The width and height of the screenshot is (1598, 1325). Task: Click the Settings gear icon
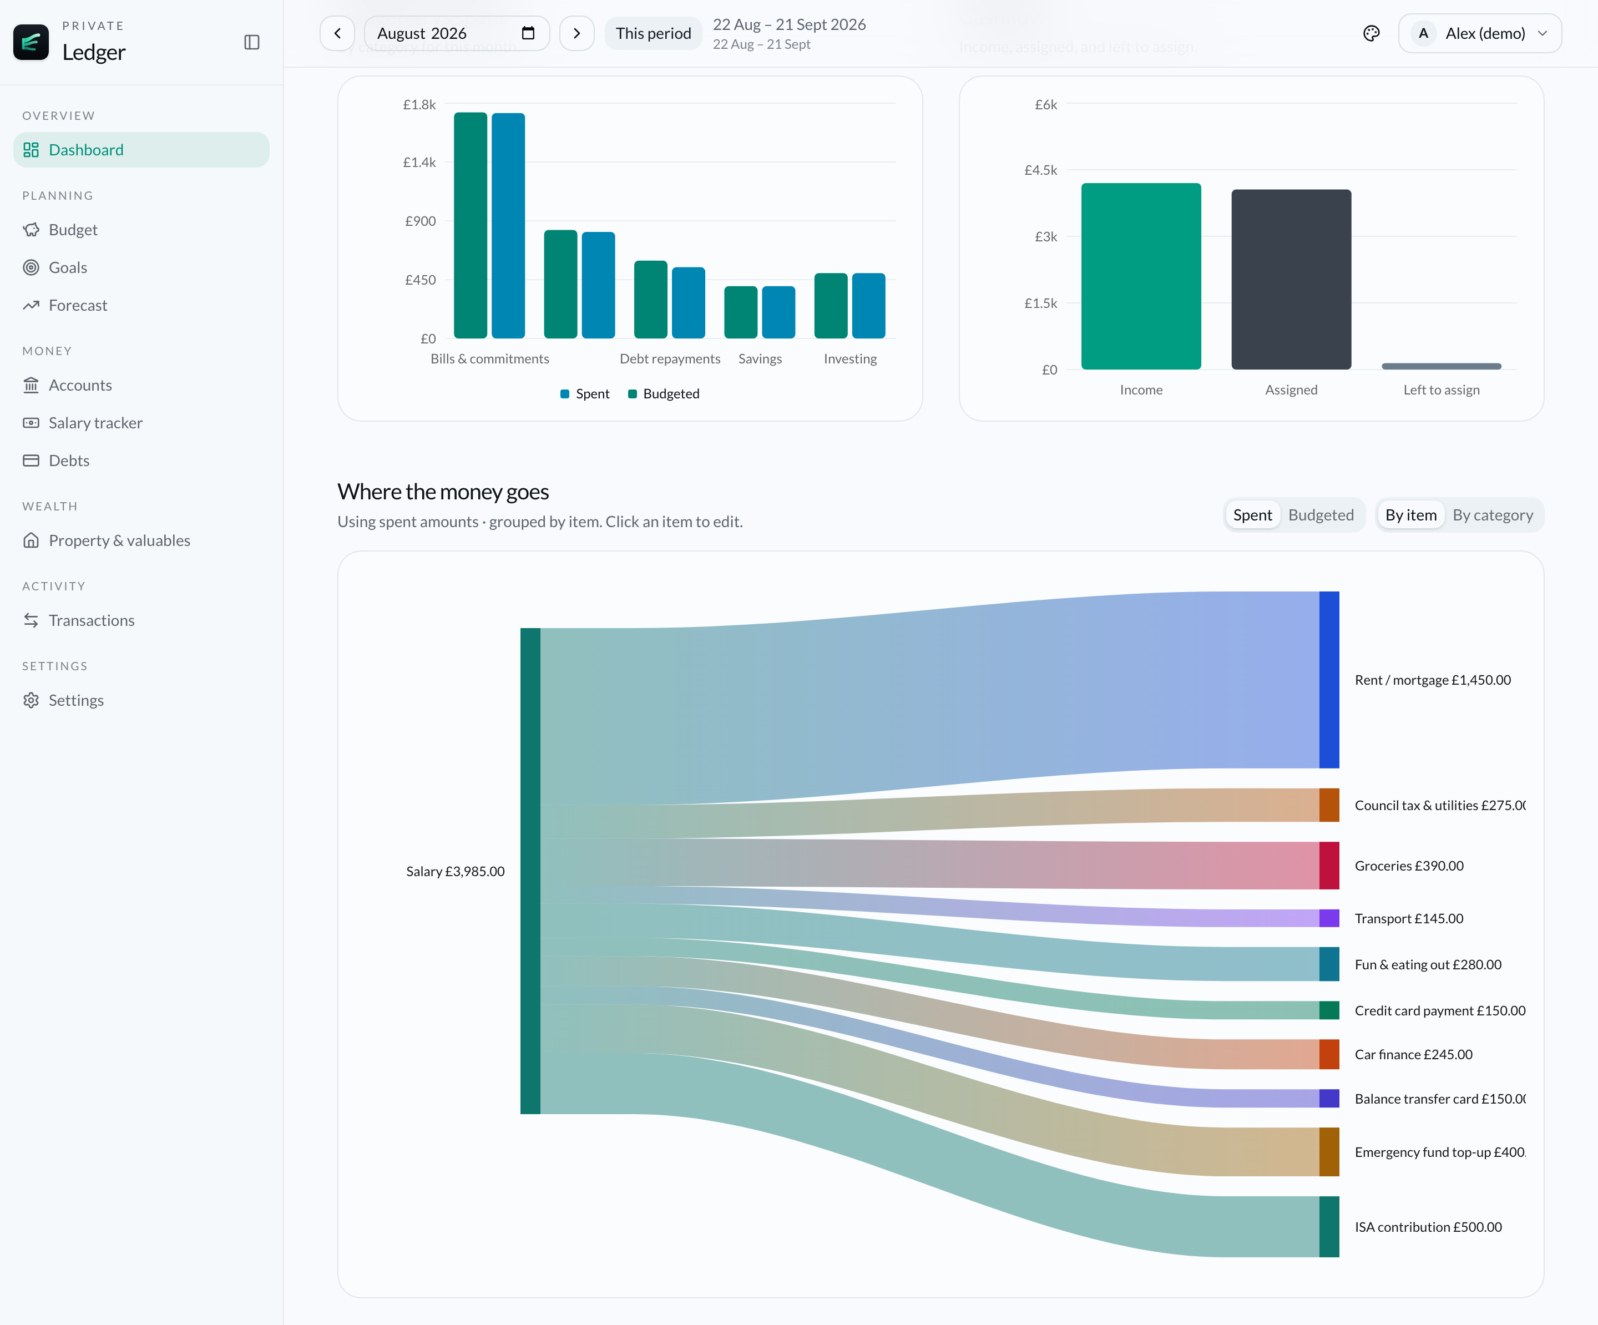[31, 700]
